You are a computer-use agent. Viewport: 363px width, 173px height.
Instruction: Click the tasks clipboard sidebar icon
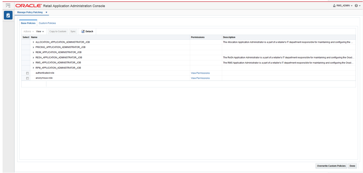(x=8, y=15)
